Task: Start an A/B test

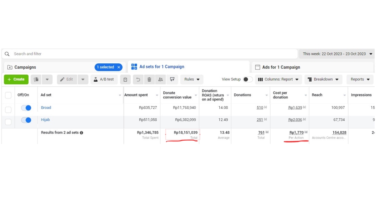Action: click(104, 79)
